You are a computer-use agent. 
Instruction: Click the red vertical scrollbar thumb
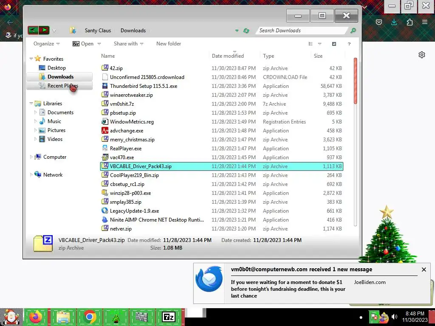point(355,81)
